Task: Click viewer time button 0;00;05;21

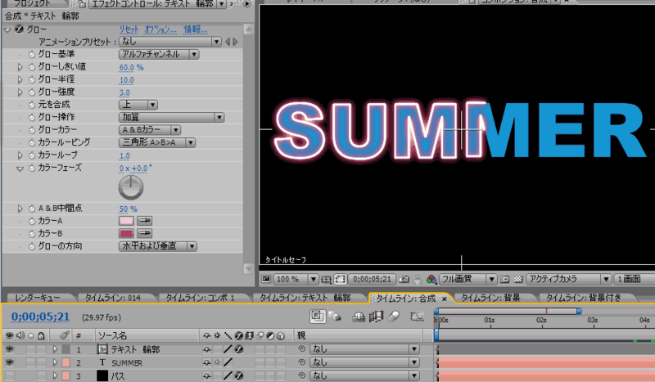Action: 372,279
